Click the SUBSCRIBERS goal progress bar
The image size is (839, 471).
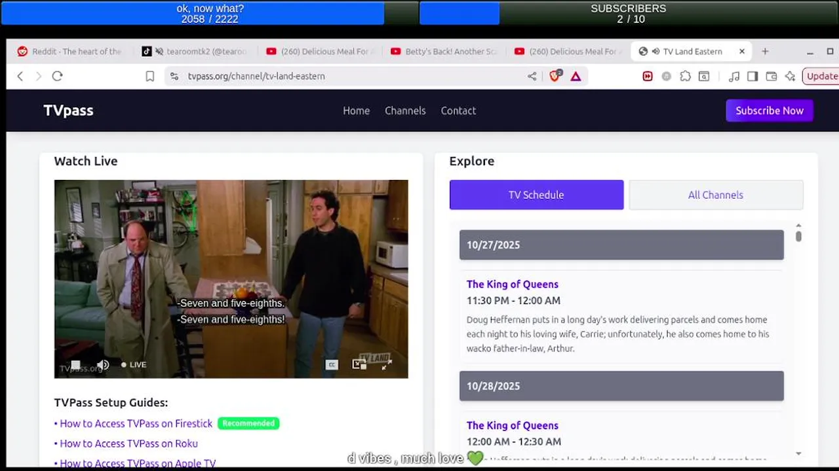tap(628, 14)
